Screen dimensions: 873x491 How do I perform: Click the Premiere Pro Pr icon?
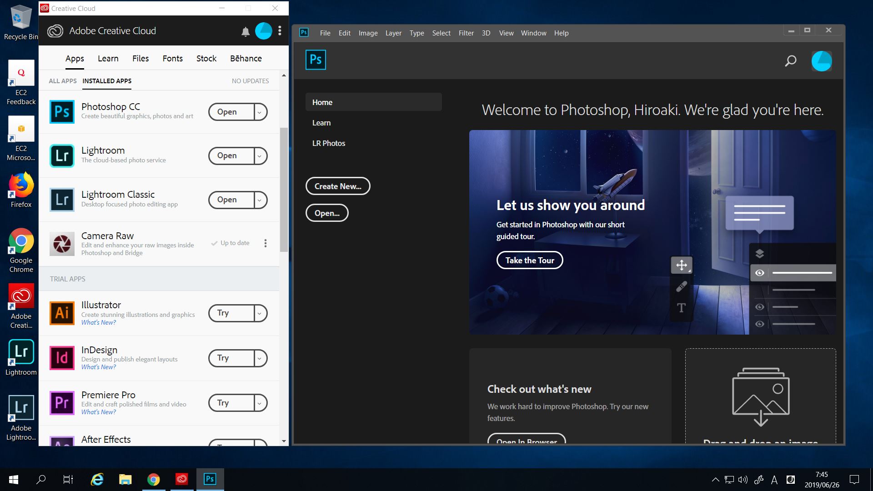[x=62, y=403]
